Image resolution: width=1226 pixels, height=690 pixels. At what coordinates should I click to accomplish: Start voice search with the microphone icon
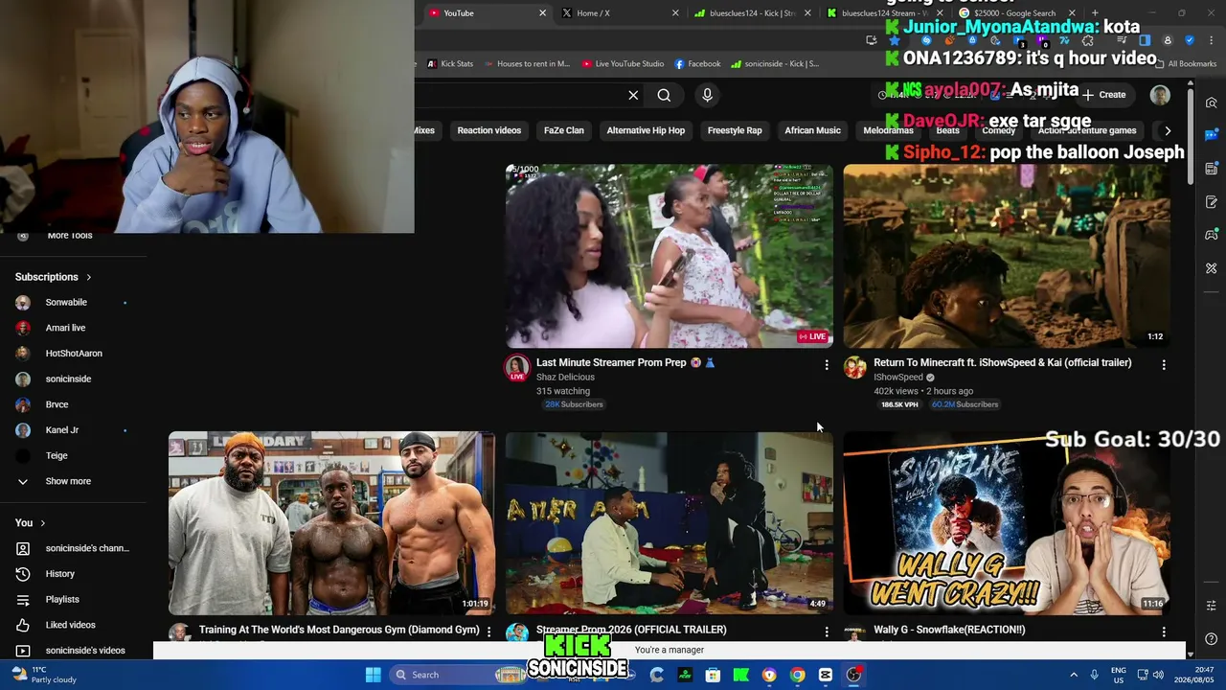pyautogui.click(x=707, y=95)
